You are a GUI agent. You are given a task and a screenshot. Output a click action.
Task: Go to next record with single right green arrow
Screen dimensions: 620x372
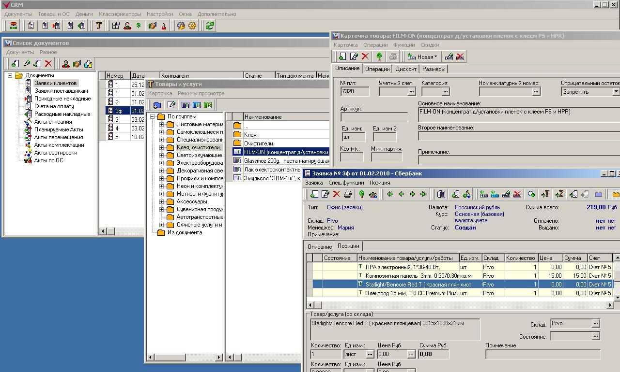pyautogui.click(x=412, y=194)
